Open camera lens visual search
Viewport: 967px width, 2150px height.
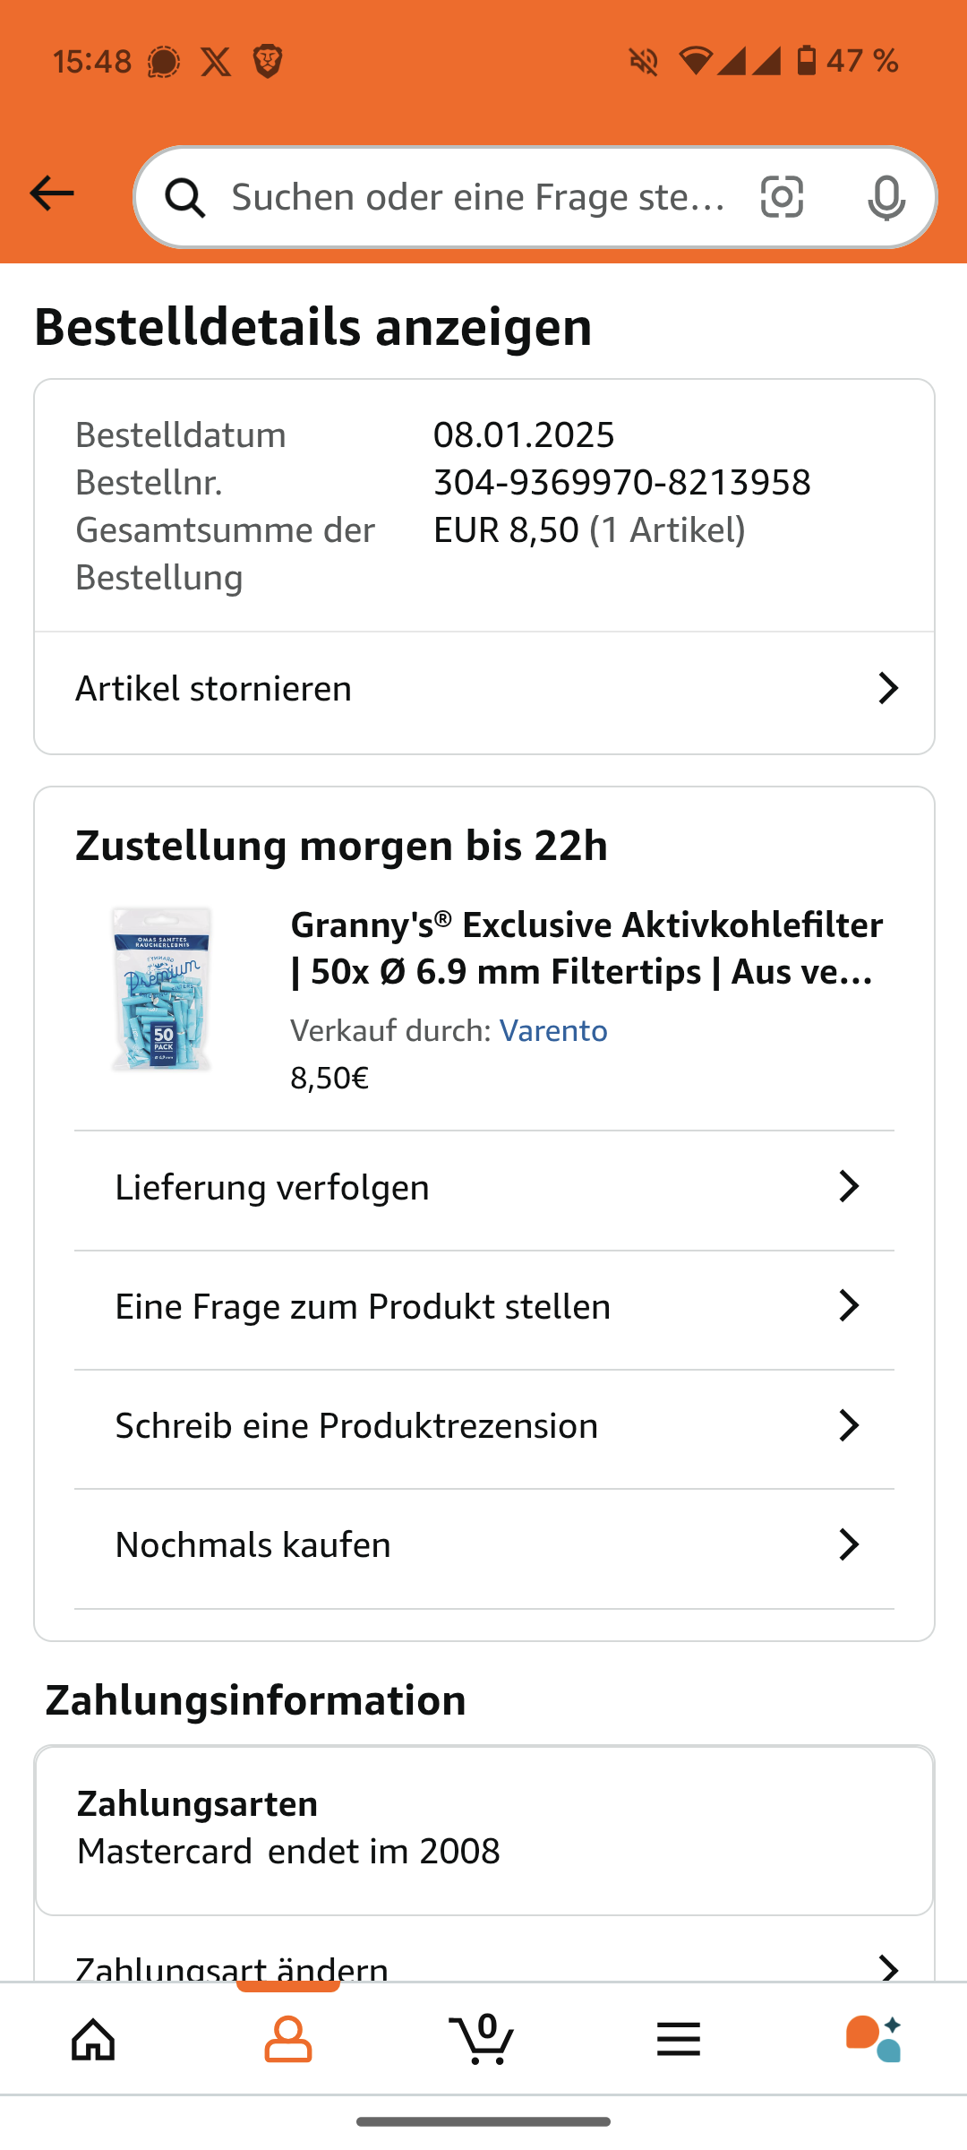point(782,197)
